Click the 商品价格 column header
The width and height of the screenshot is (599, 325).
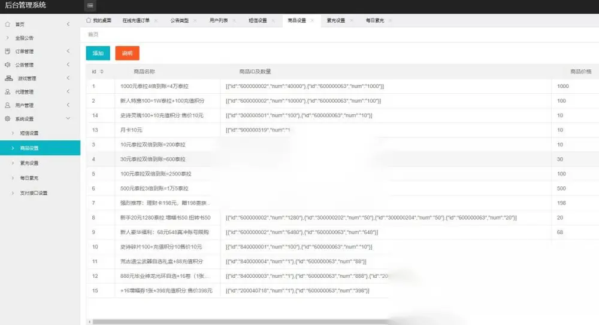(x=580, y=72)
